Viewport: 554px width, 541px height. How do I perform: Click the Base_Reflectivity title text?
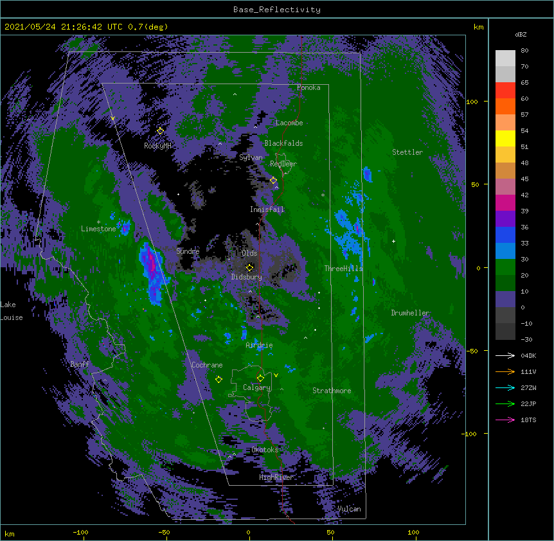(x=277, y=10)
